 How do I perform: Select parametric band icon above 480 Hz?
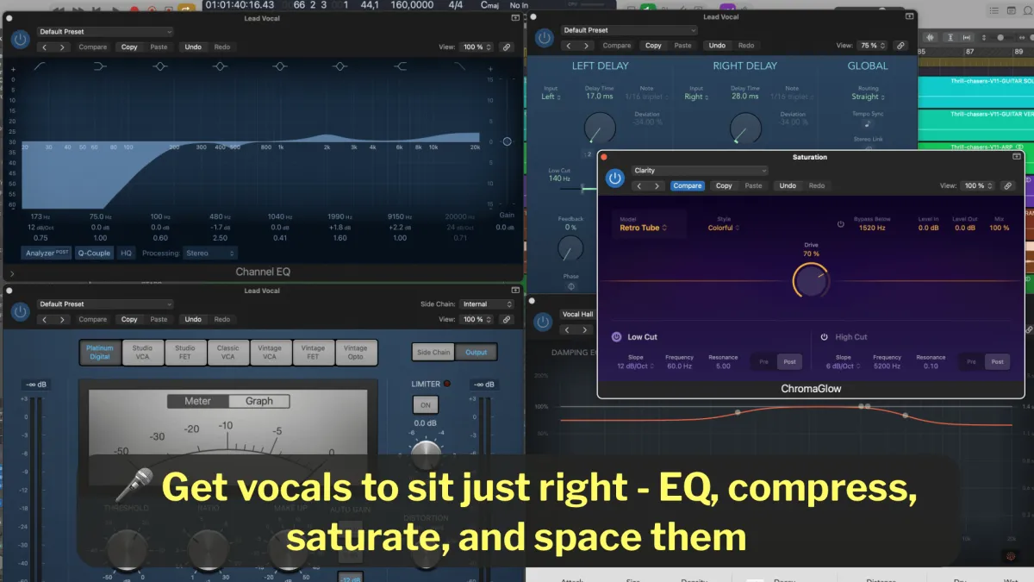point(220,66)
